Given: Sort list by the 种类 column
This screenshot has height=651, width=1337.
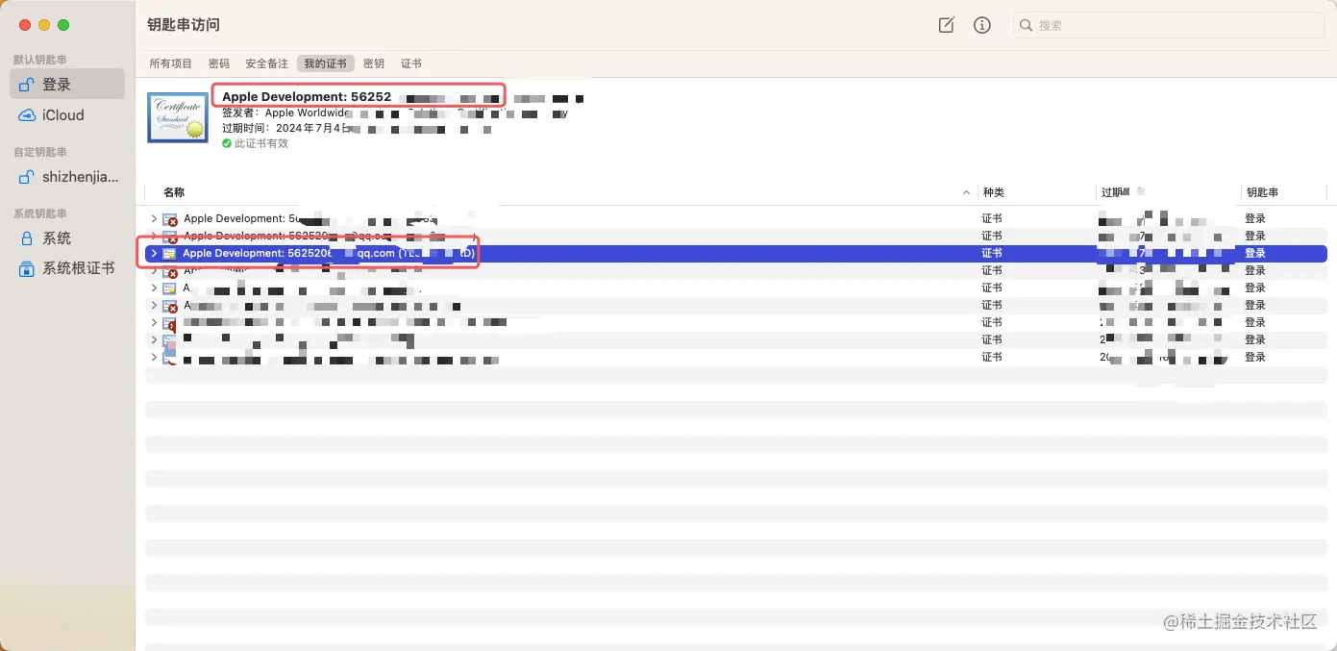Looking at the screenshot, I should click(x=993, y=192).
